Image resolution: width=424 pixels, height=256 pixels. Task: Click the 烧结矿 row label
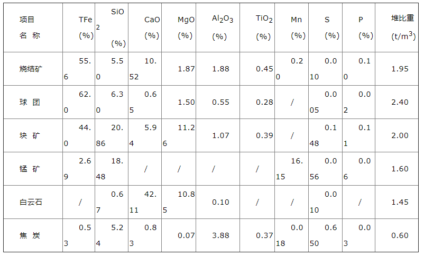click(x=33, y=69)
